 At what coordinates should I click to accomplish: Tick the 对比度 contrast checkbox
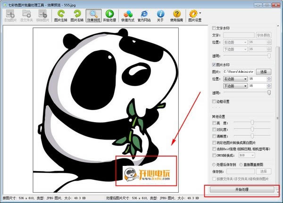[214, 130]
